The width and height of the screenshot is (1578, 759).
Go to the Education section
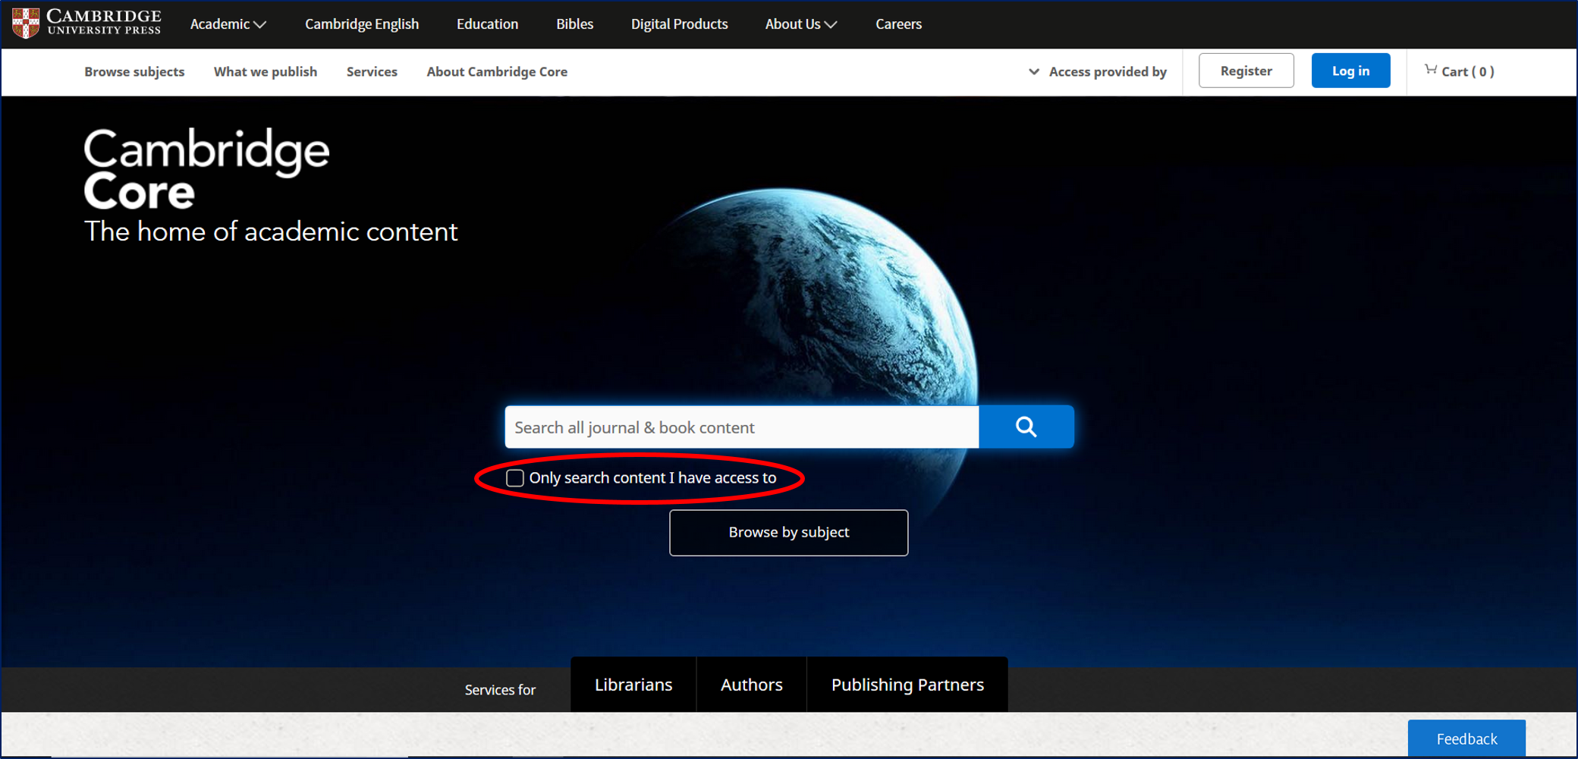(487, 24)
